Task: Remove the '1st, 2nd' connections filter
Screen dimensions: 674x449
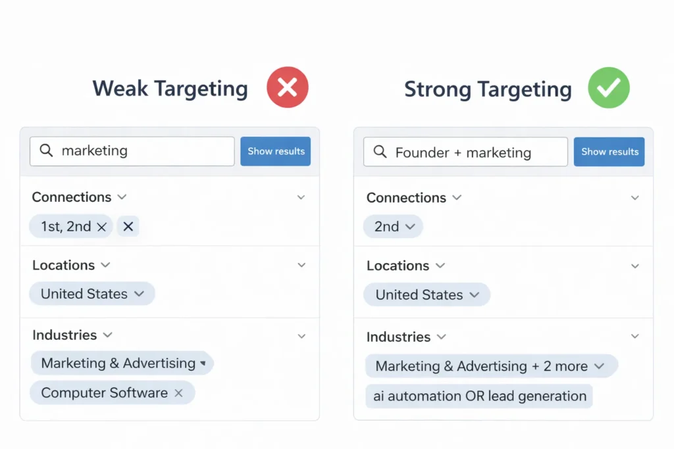Action: click(102, 226)
